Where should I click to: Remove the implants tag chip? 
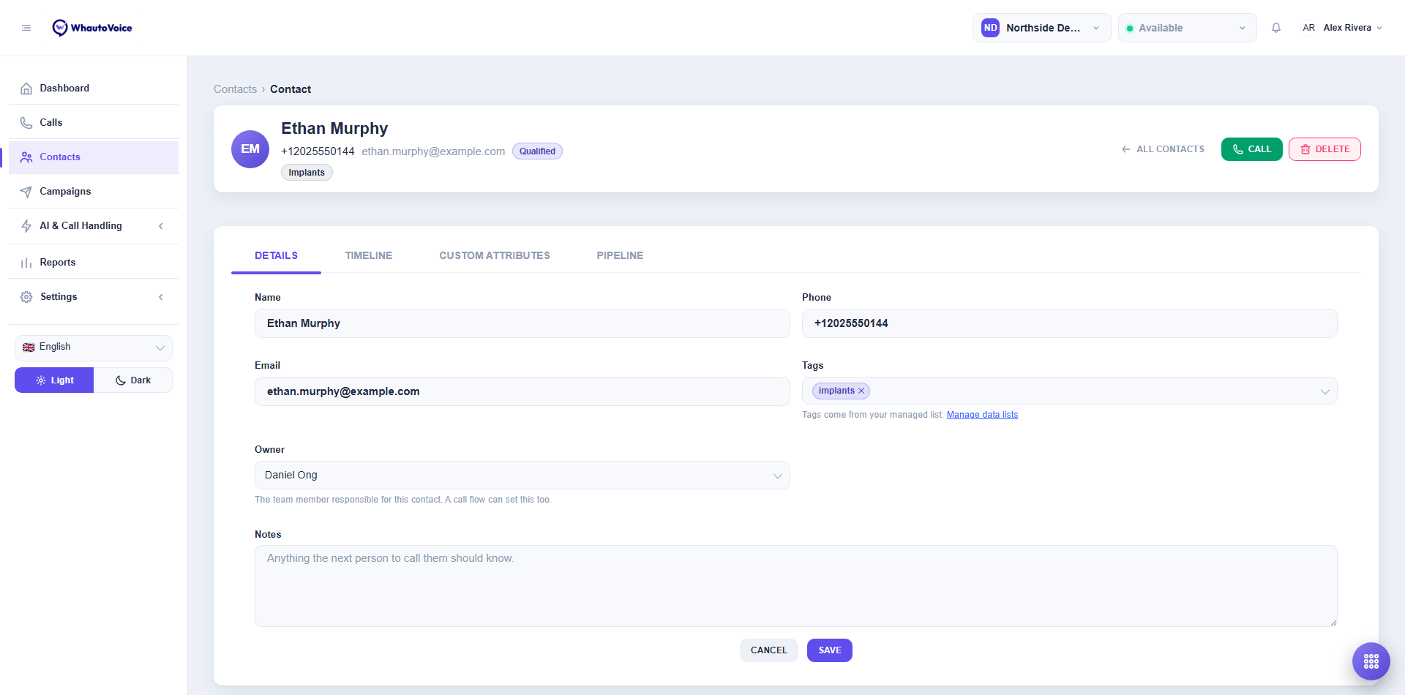(x=861, y=391)
